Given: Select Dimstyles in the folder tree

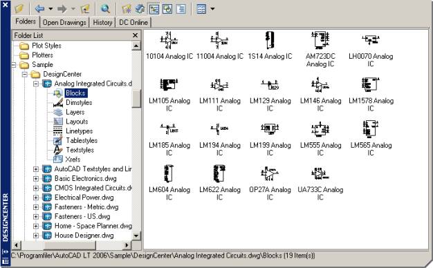Looking at the screenshot, I should click(x=79, y=102).
